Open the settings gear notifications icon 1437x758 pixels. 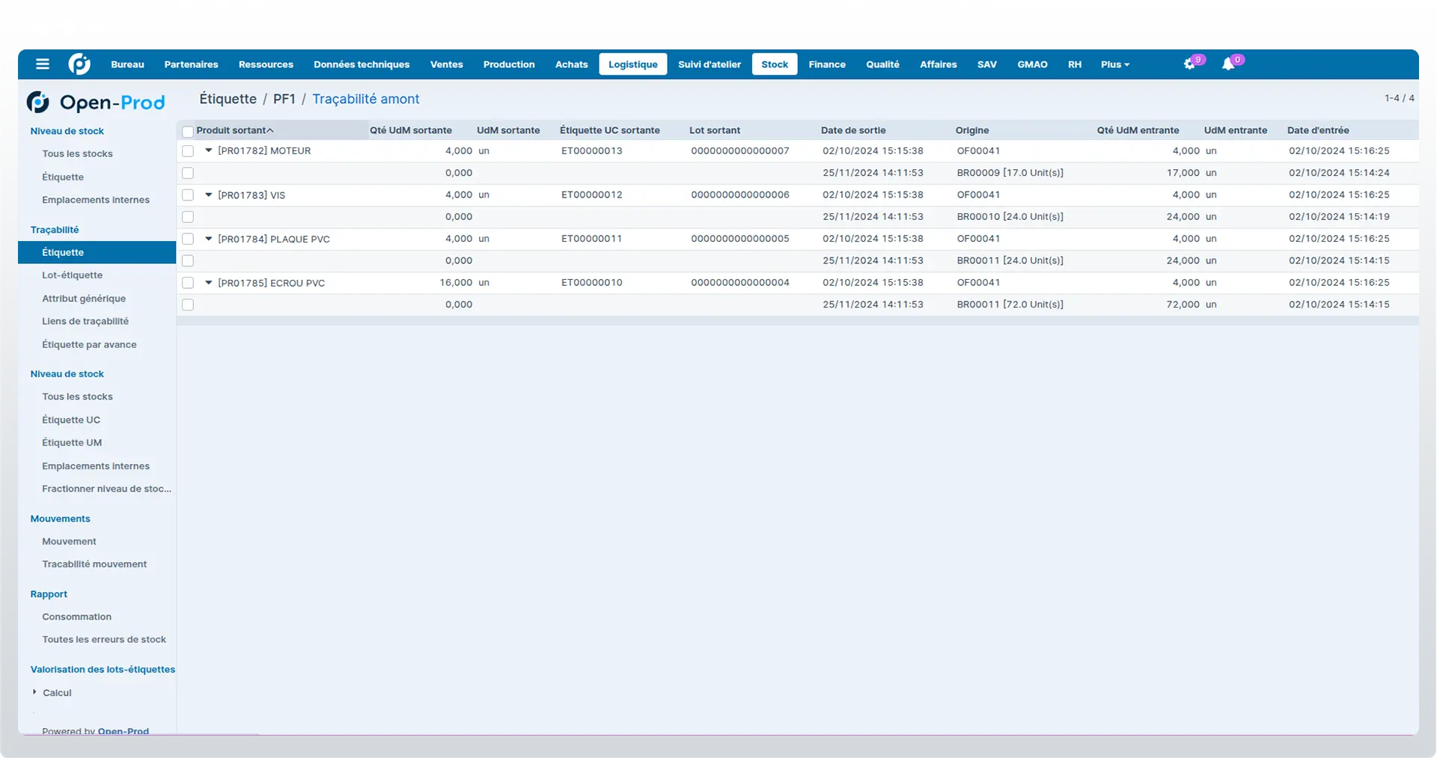point(1189,64)
